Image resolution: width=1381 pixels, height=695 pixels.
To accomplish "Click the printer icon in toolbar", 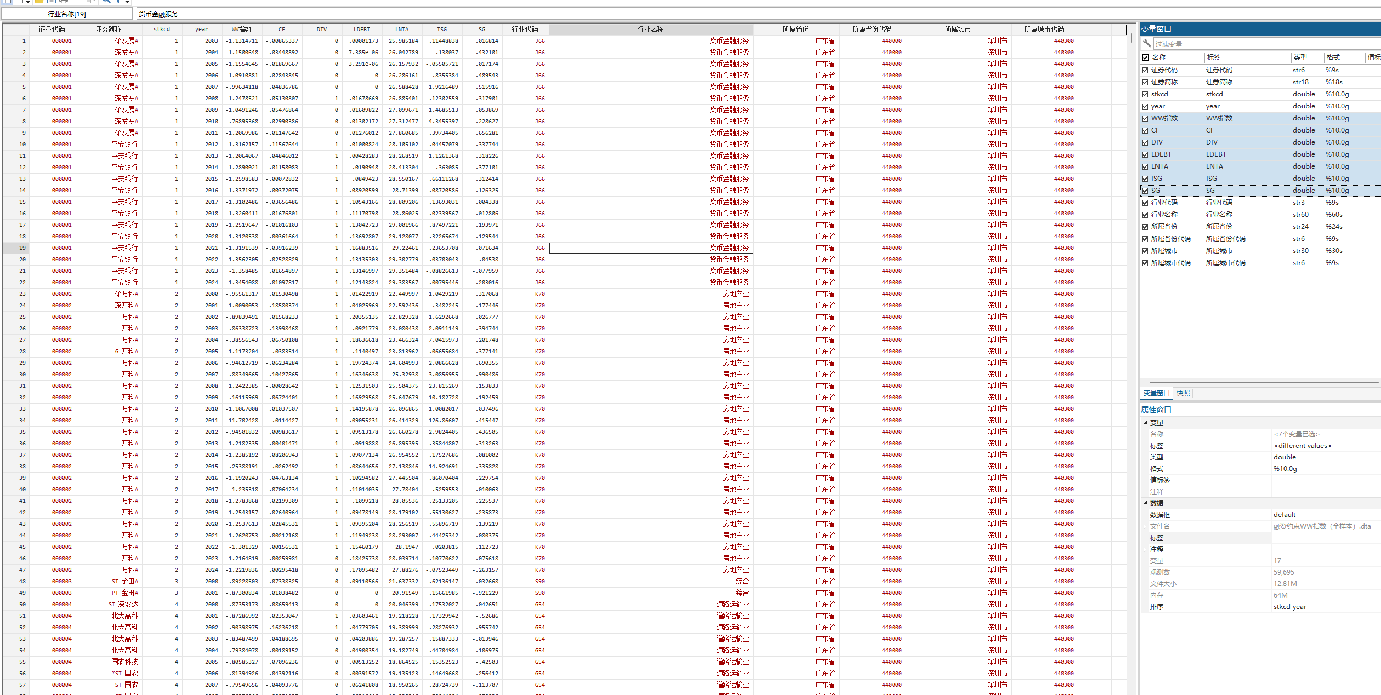I will coord(64,1).
